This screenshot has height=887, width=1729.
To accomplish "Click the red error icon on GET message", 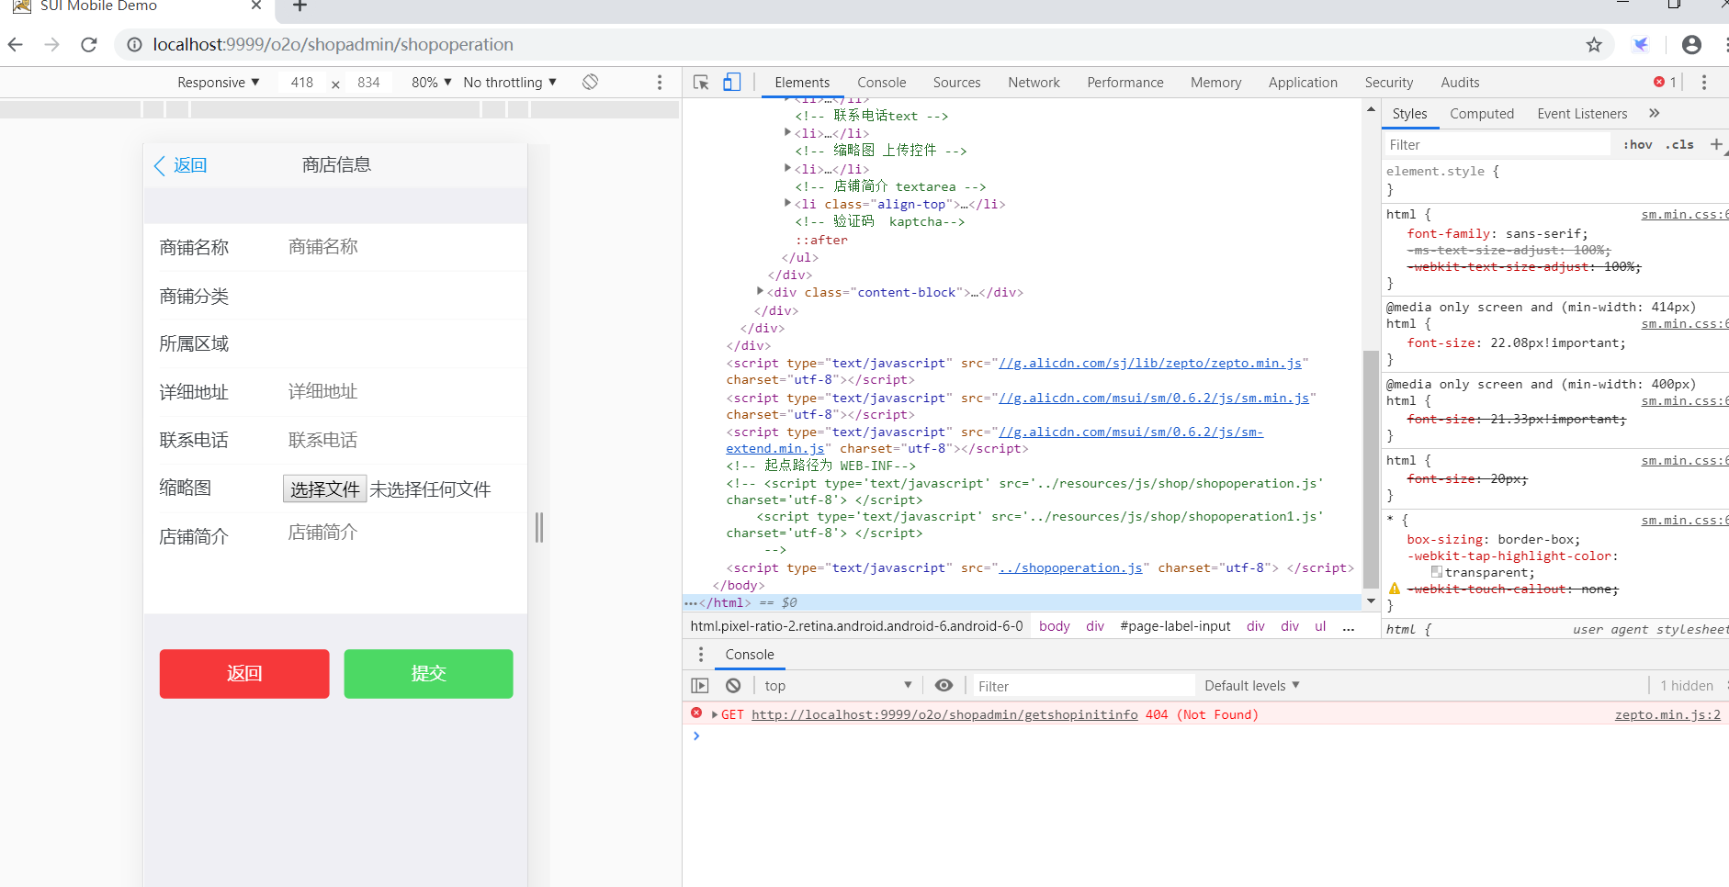I will pyautogui.click(x=696, y=713).
